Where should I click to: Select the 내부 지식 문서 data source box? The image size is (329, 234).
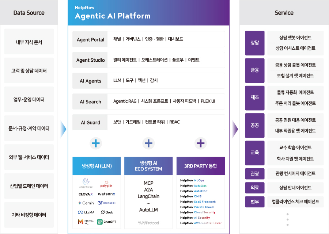tap(29, 42)
